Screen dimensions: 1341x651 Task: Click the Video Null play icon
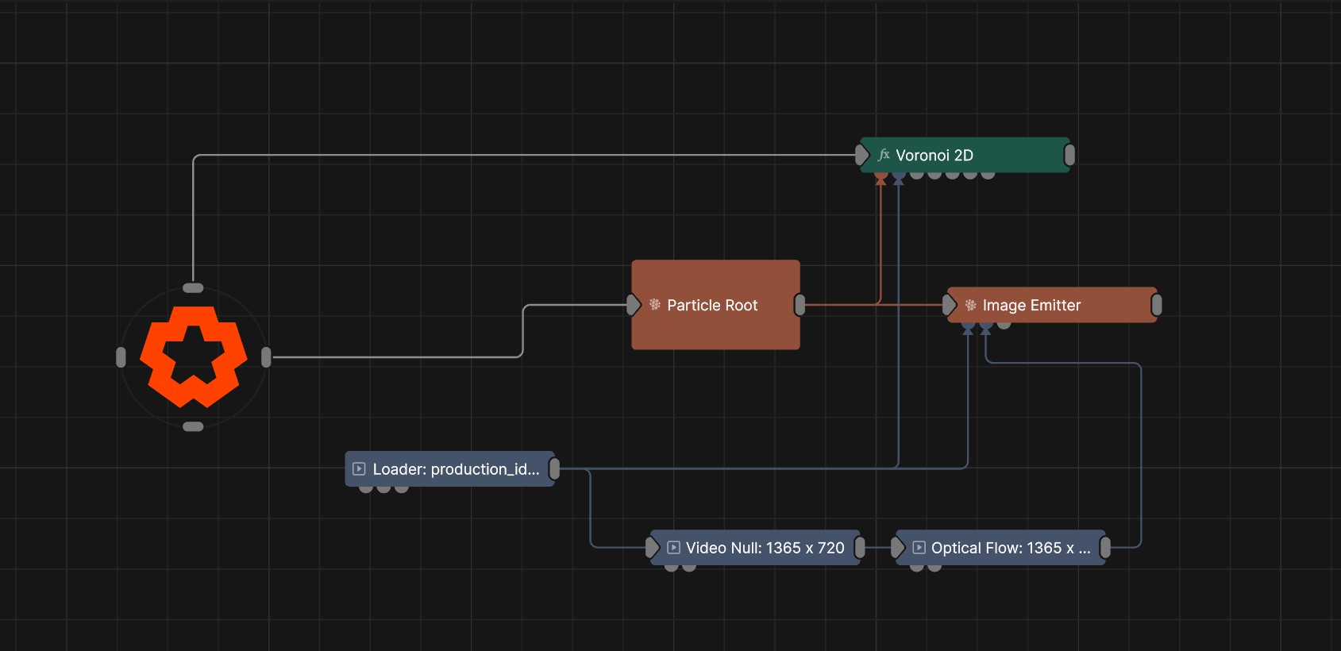click(673, 548)
